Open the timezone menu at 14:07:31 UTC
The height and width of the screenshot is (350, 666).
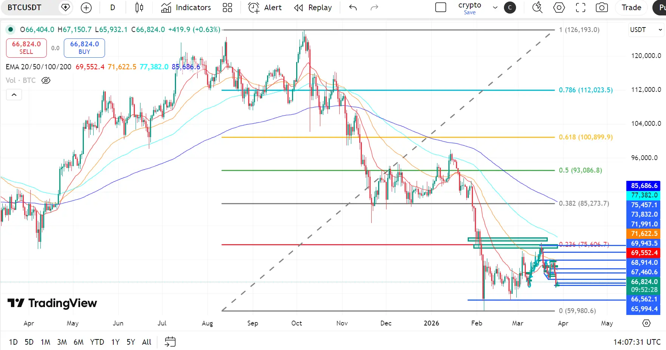pos(637,342)
